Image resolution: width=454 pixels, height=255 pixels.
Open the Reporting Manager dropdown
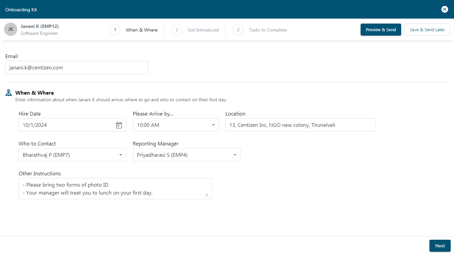[x=187, y=155]
